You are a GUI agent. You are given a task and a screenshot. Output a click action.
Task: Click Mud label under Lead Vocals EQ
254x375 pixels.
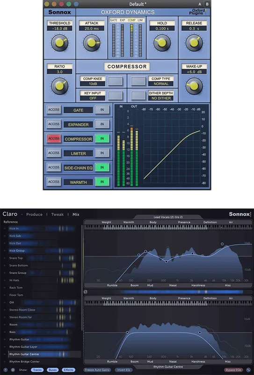point(150,285)
